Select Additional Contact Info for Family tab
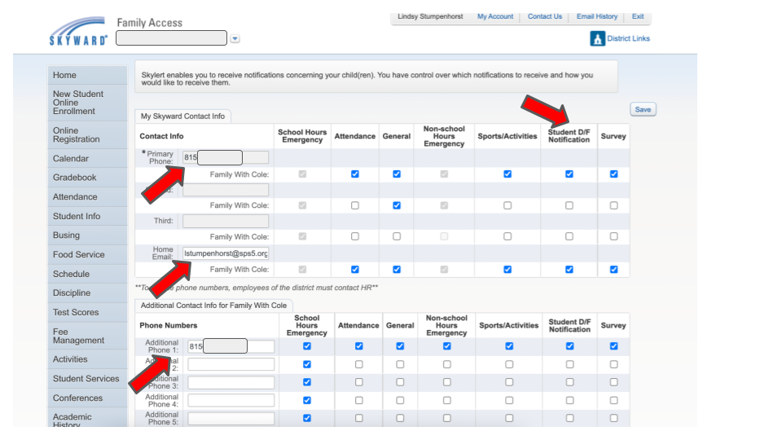This screenshot has width=782, height=440. click(x=213, y=306)
